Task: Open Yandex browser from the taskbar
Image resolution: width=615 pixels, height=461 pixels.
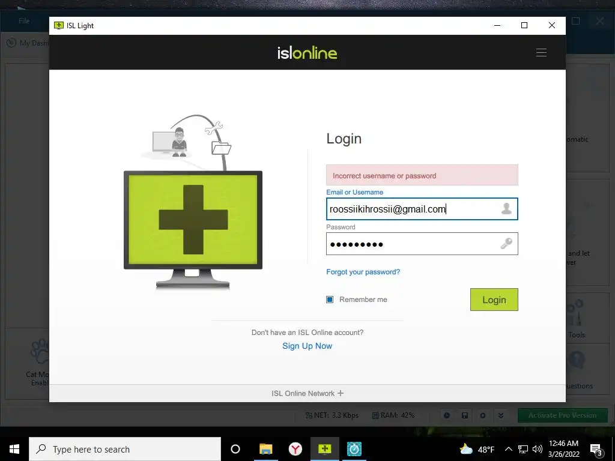Action: (295, 449)
